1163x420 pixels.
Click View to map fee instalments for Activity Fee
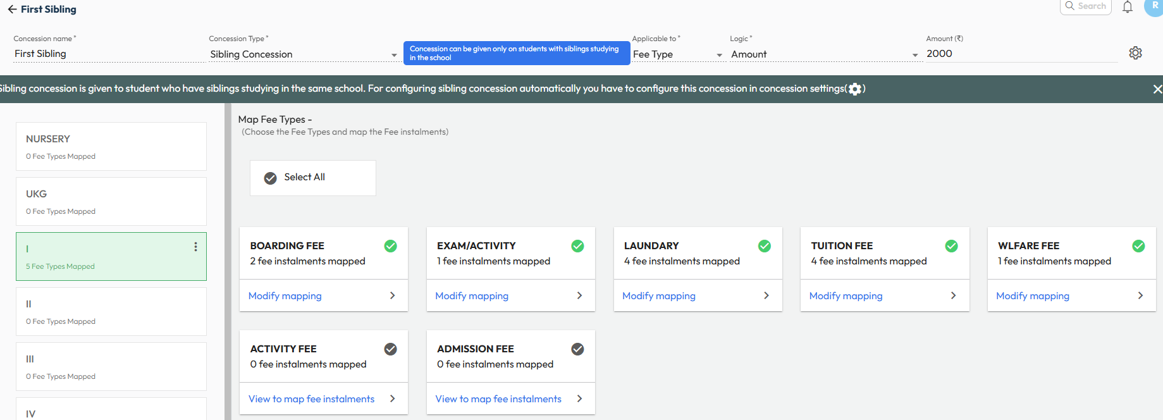(311, 399)
